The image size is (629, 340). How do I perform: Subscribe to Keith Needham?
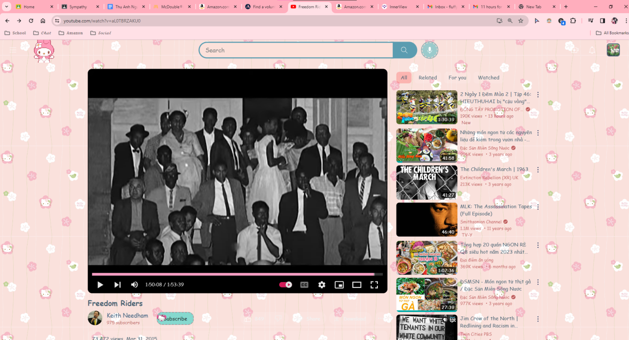(175, 318)
